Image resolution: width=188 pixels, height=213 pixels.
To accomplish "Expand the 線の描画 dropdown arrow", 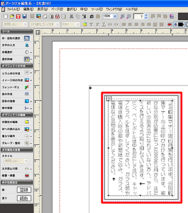I will (31, 108).
